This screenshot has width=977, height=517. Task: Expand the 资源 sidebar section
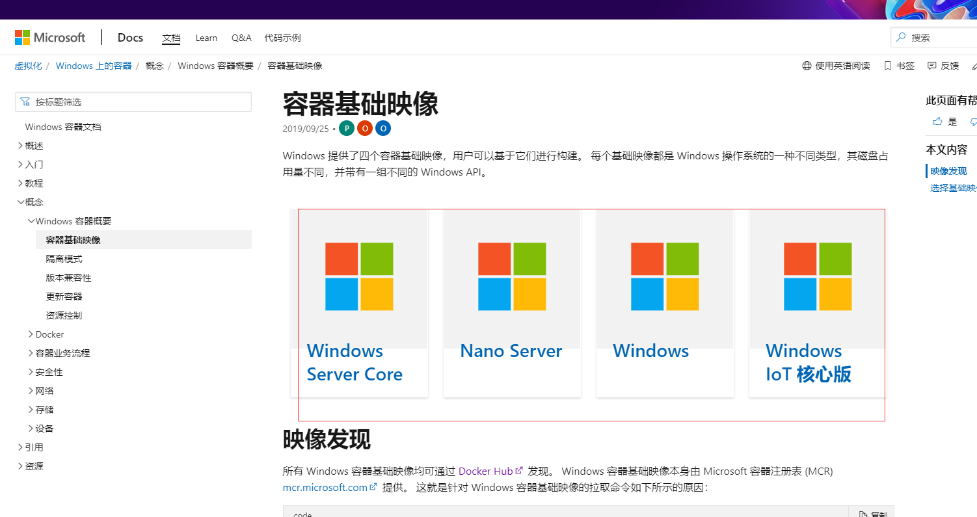30,466
